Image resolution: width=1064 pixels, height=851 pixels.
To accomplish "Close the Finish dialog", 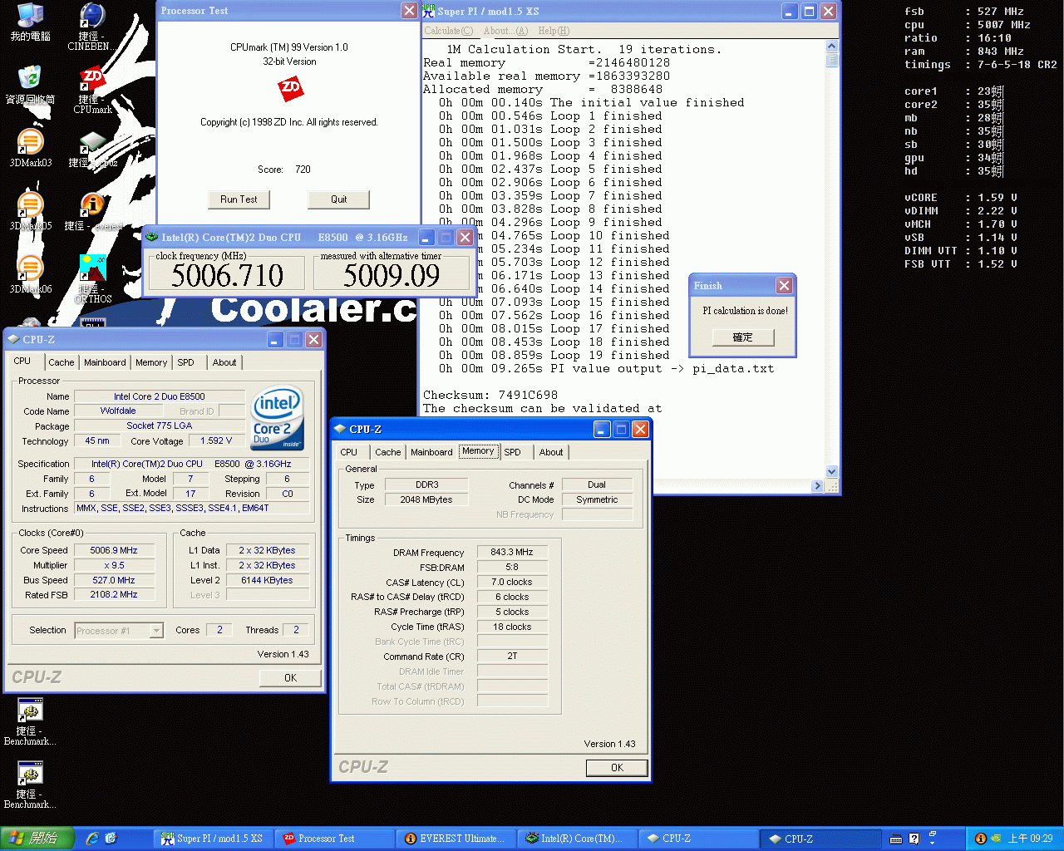I will point(784,286).
